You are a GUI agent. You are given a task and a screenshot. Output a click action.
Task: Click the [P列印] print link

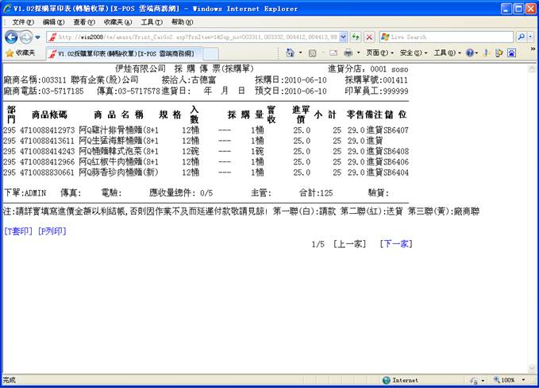coord(52,231)
